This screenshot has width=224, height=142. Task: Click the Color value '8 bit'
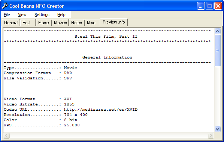[x=70, y=120]
